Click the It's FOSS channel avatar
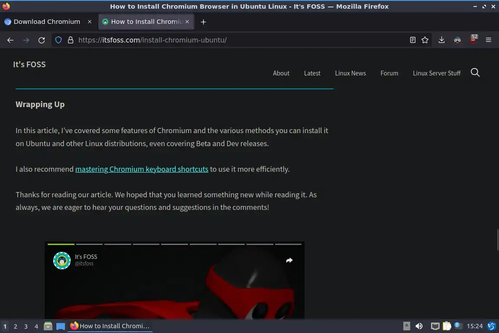This screenshot has height=333, width=499. pos(62,261)
